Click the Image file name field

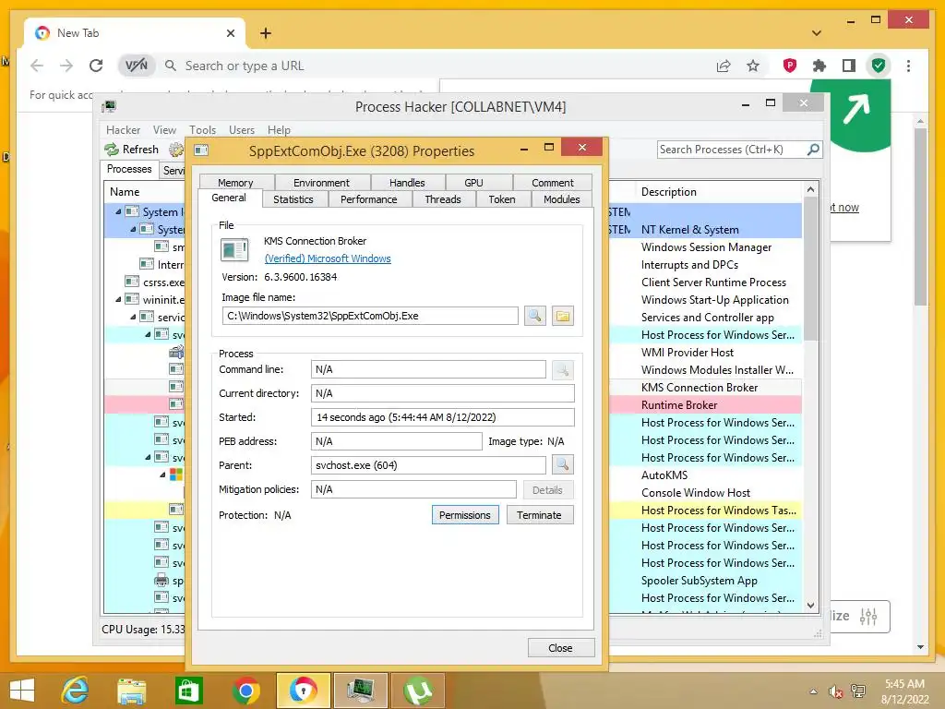370,316
